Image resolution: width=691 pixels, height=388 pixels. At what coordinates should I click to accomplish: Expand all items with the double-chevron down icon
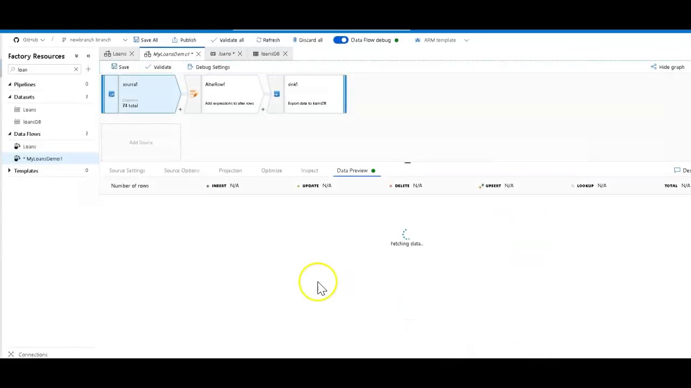coord(76,56)
